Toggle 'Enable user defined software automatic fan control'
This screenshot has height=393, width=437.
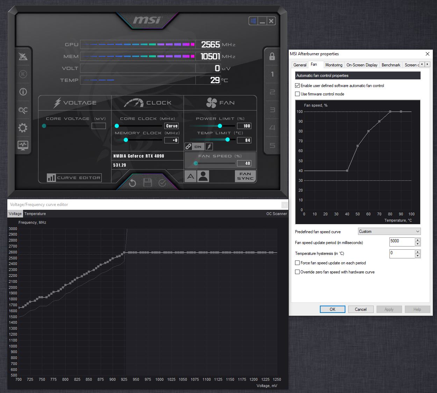pyautogui.click(x=298, y=86)
